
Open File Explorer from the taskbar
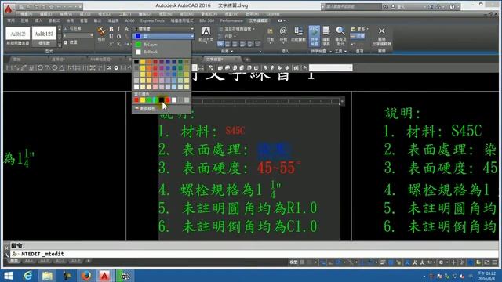[47, 276]
